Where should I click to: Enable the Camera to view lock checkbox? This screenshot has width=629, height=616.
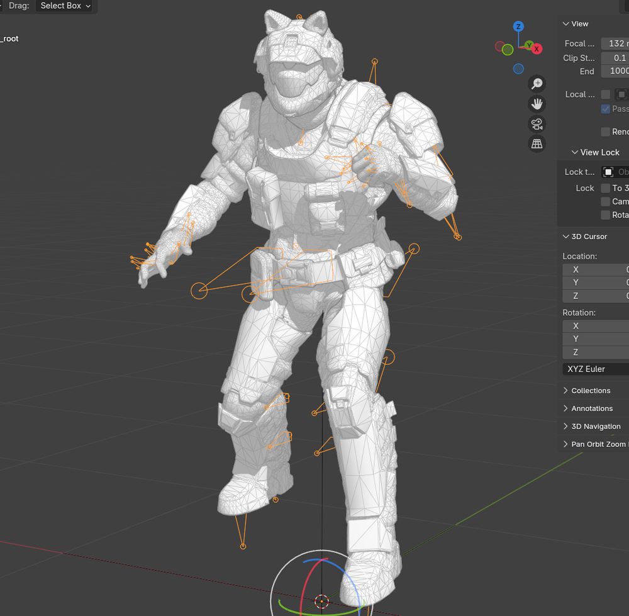point(605,201)
